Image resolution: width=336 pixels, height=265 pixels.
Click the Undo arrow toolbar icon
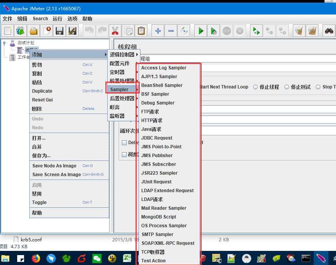89,31
